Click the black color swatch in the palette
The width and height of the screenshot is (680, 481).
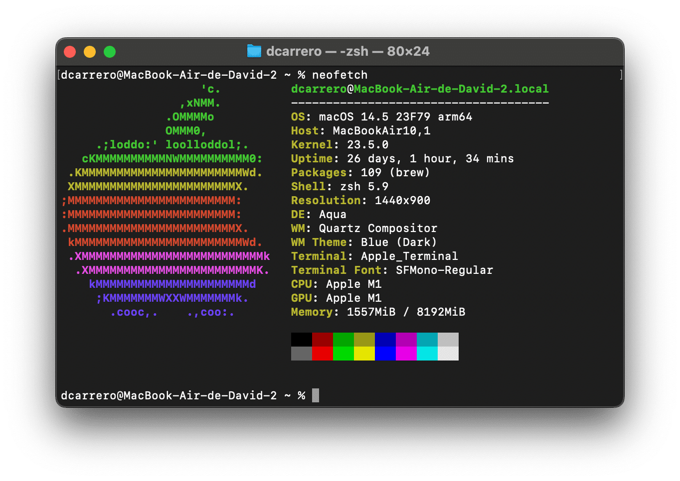point(301,339)
